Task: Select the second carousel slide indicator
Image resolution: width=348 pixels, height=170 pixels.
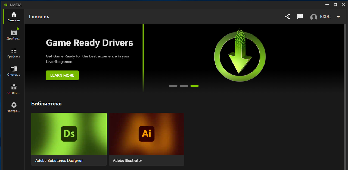Action: pyautogui.click(x=184, y=86)
